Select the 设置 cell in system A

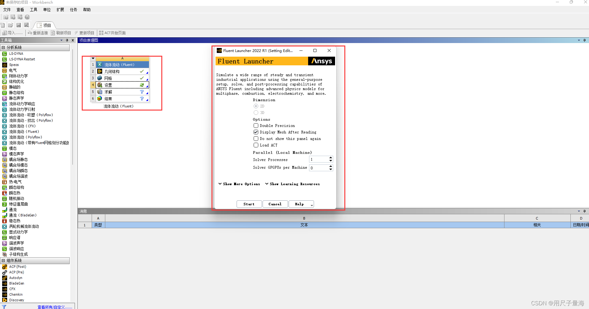tap(122, 85)
